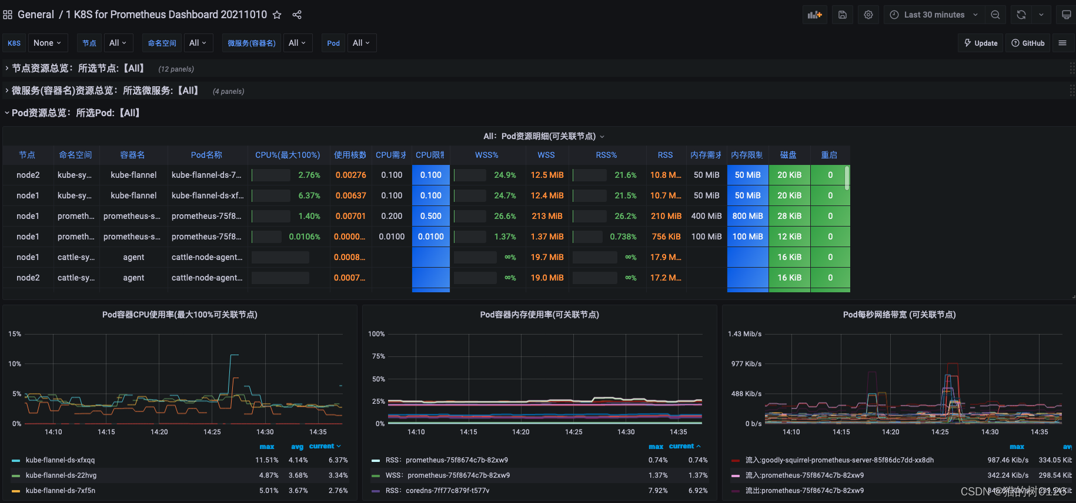Toggle RSS: prometheus-75f8674c7b-82xw9 legend series
This screenshot has width=1076, height=503.
click(447, 460)
